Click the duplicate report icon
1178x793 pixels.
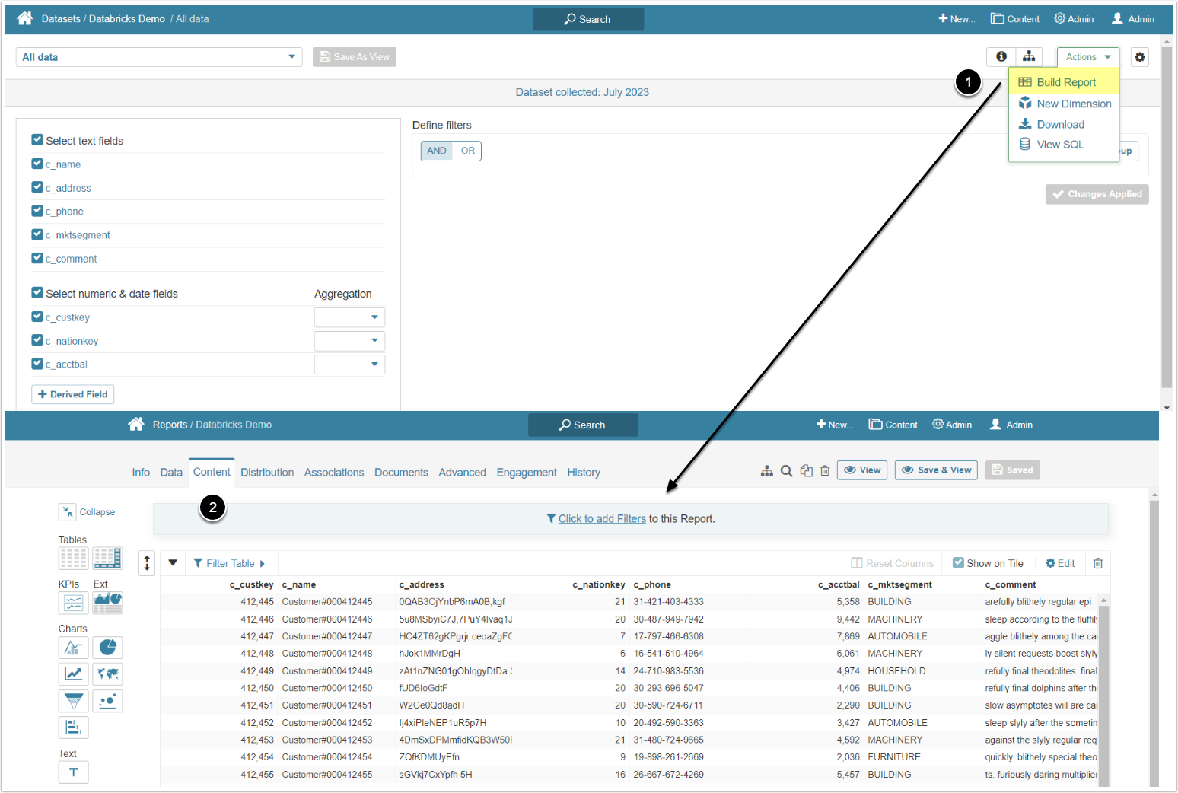click(x=807, y=471)
